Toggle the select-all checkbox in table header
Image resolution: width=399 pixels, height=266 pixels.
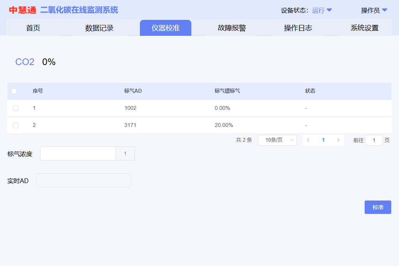14,91
